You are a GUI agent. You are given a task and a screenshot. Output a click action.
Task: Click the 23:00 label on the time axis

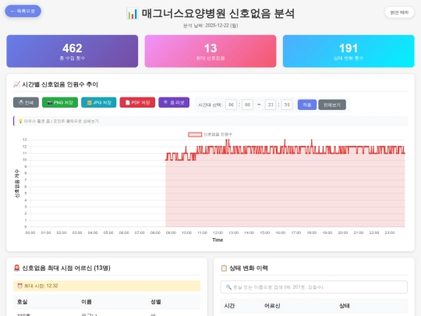click(x=390, y=233)
